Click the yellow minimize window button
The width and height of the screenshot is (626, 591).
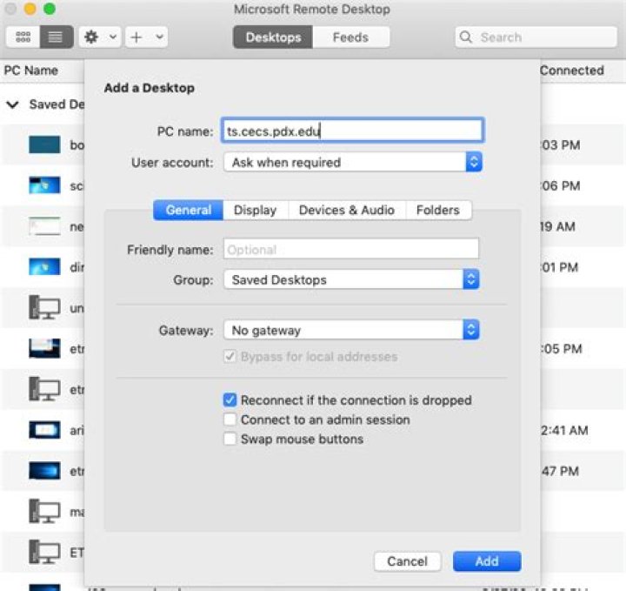coord(30,9)
